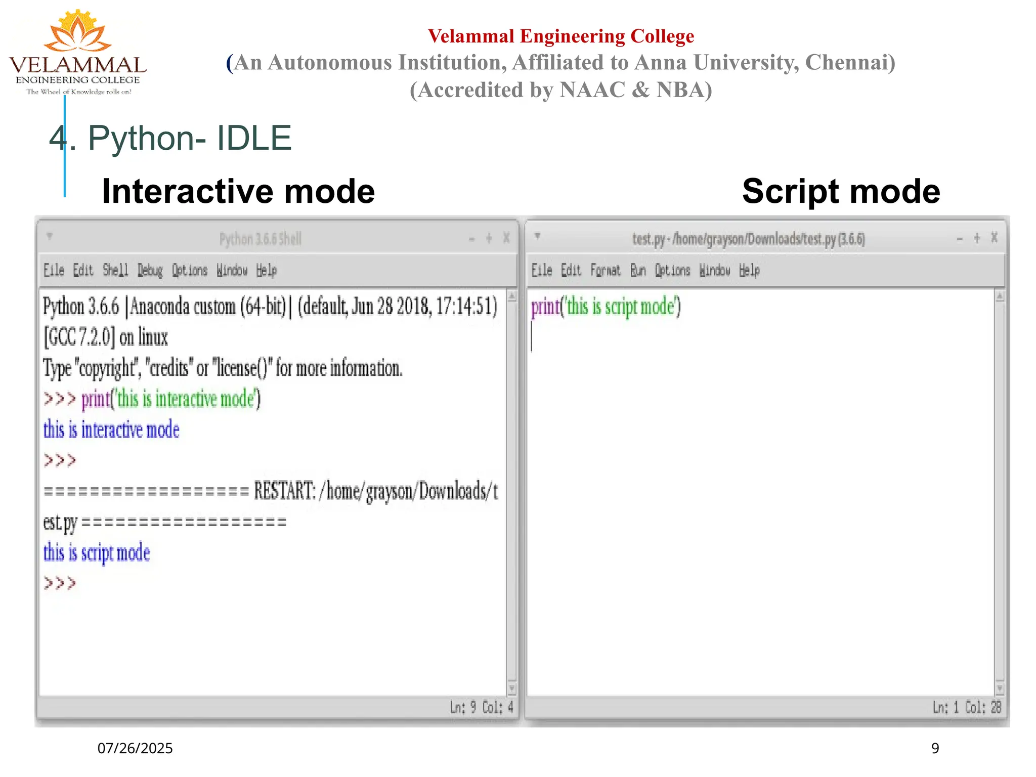Open Edit menu in test.py editor window
Viewport: 1036px width, 777px height.
click(571, 271)
